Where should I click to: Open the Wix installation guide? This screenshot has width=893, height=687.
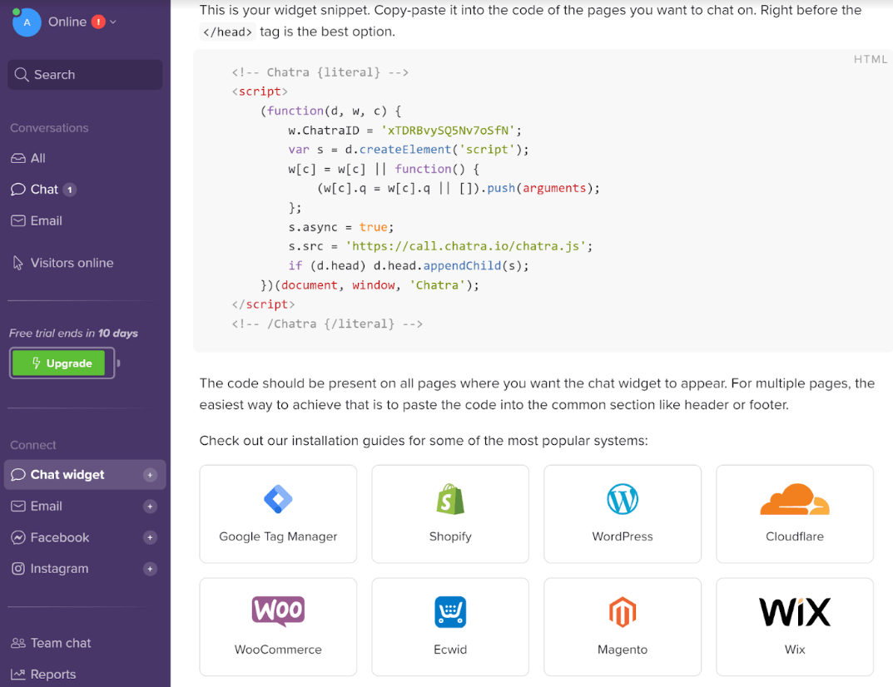coord(794,626)
